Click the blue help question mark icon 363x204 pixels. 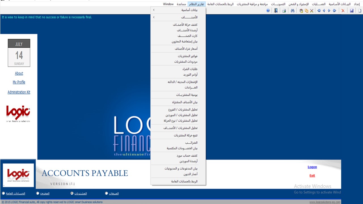(x=268, y=11)
